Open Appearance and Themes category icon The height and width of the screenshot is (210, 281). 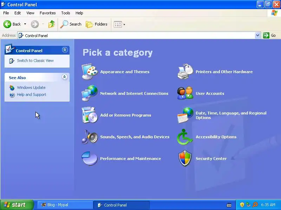[90, 71]
